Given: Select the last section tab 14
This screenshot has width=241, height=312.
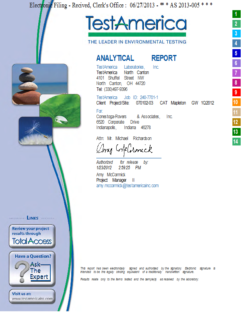Looking at the screenshot, I should pos(236,142).
